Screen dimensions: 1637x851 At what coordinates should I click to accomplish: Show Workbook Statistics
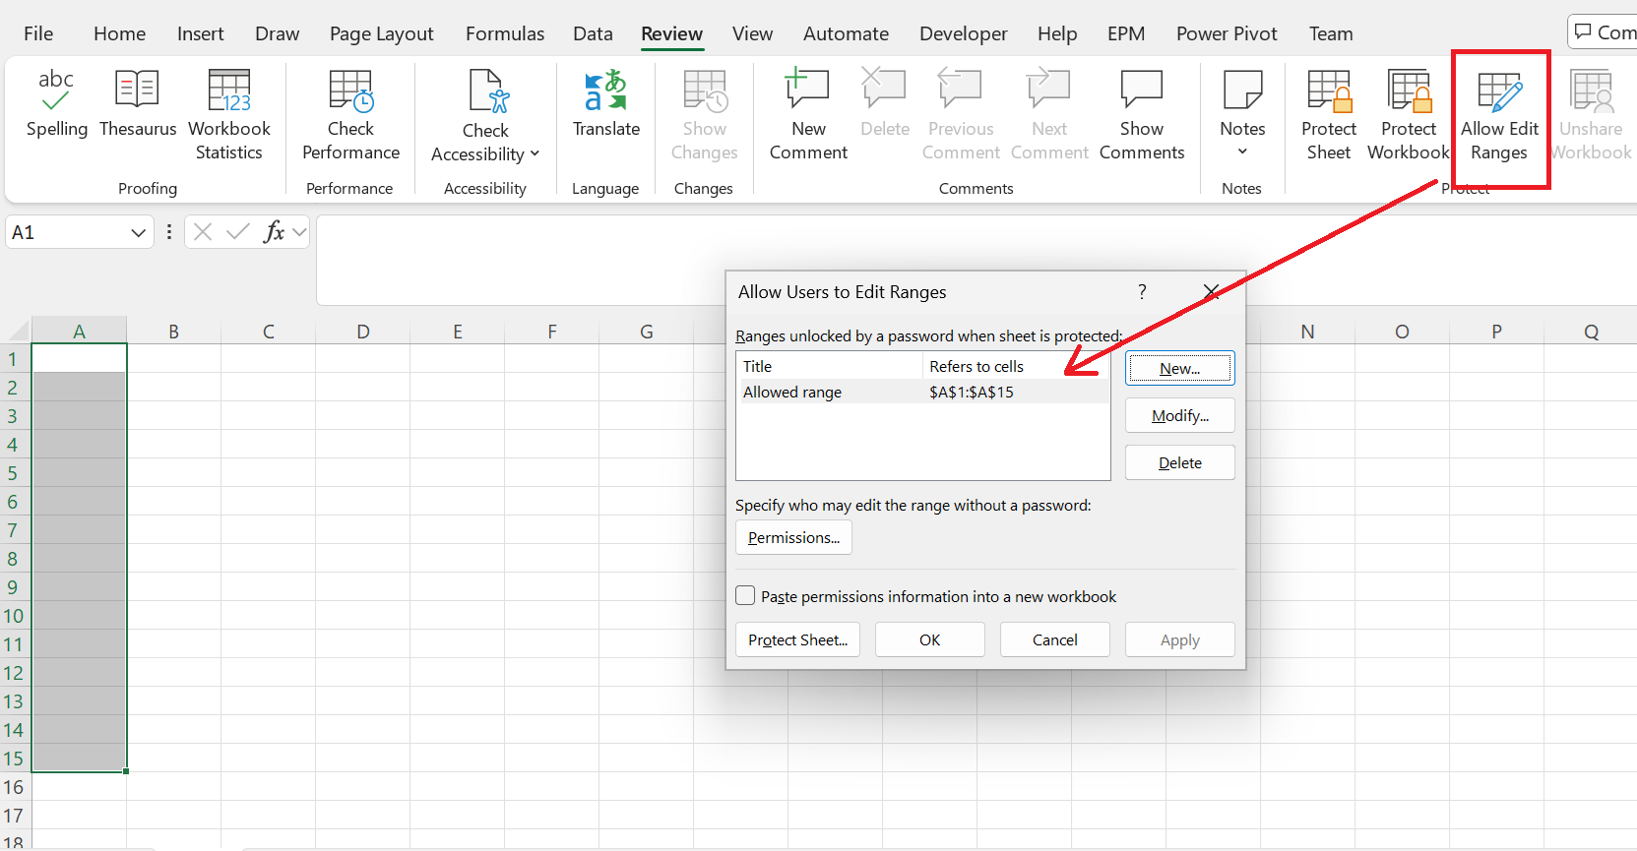[228, 115]
